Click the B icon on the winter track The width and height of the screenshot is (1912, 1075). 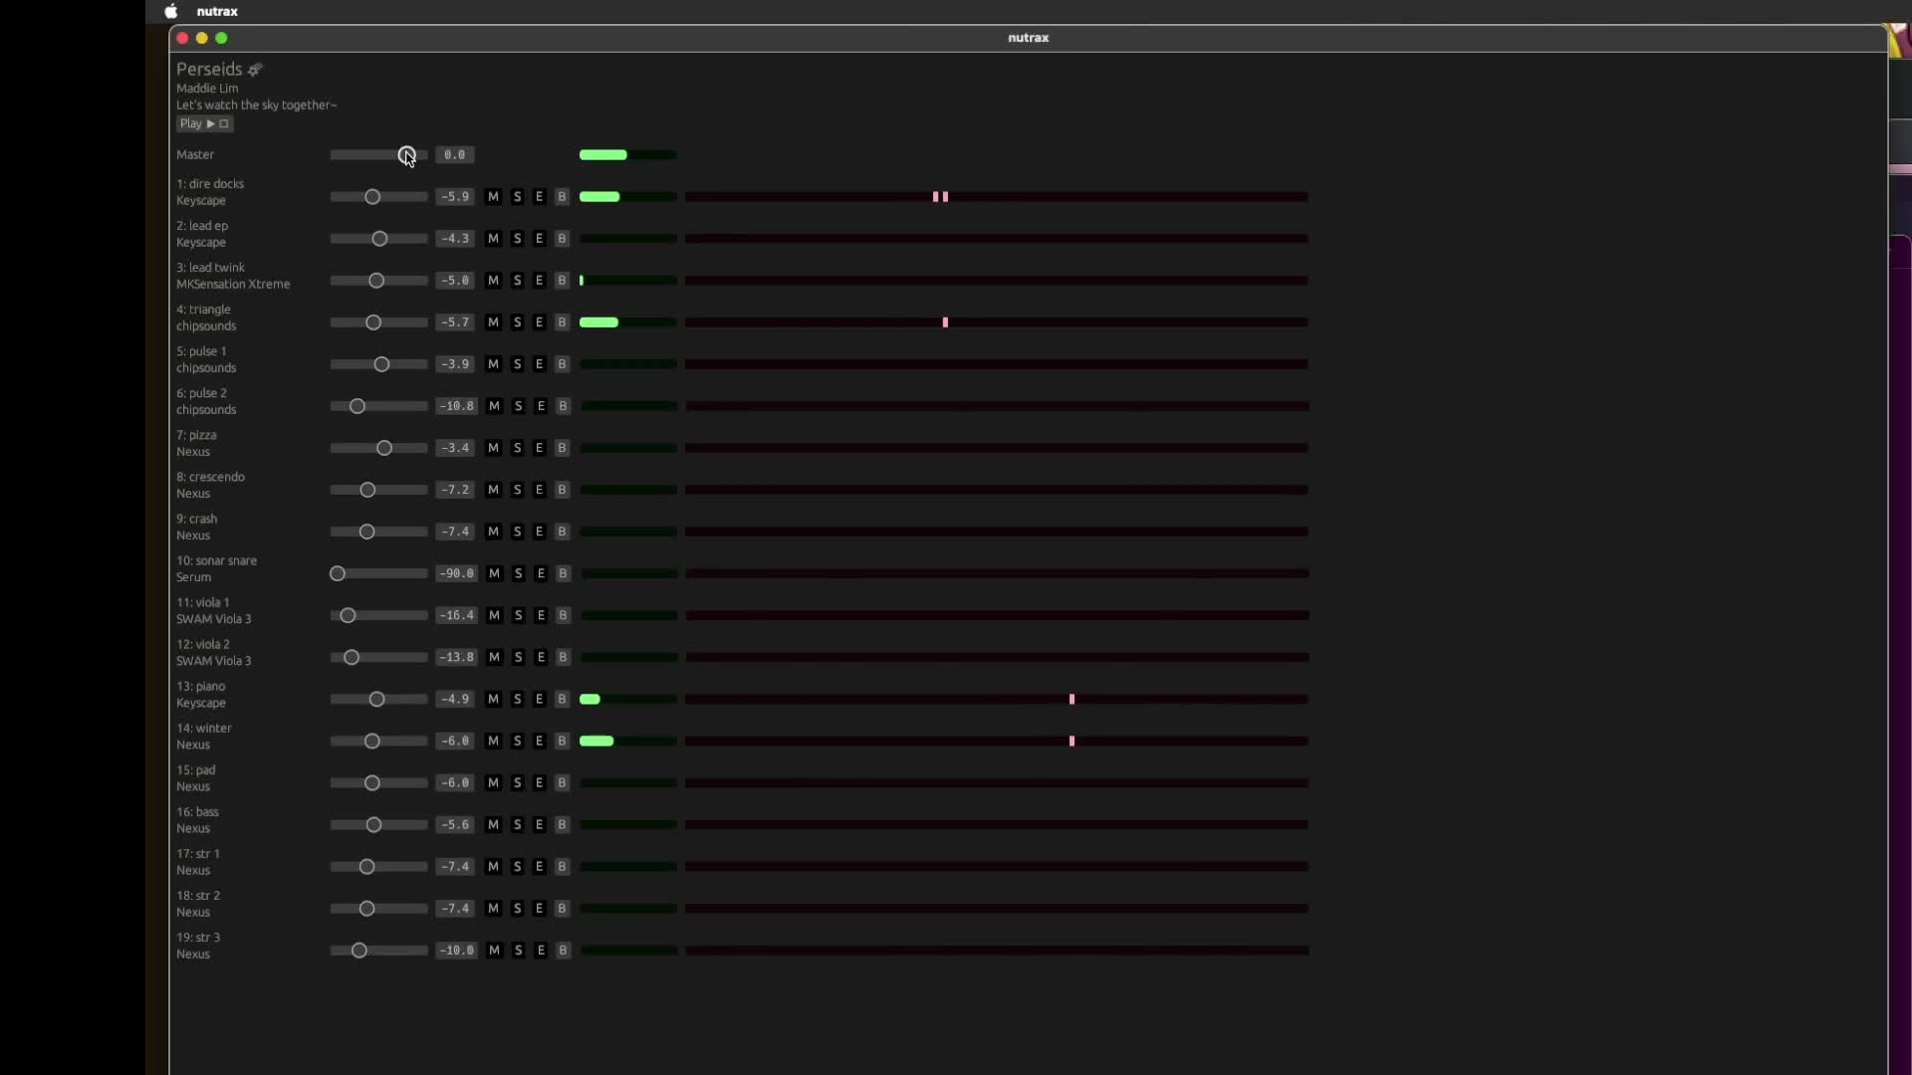click(x=563, y=741)
